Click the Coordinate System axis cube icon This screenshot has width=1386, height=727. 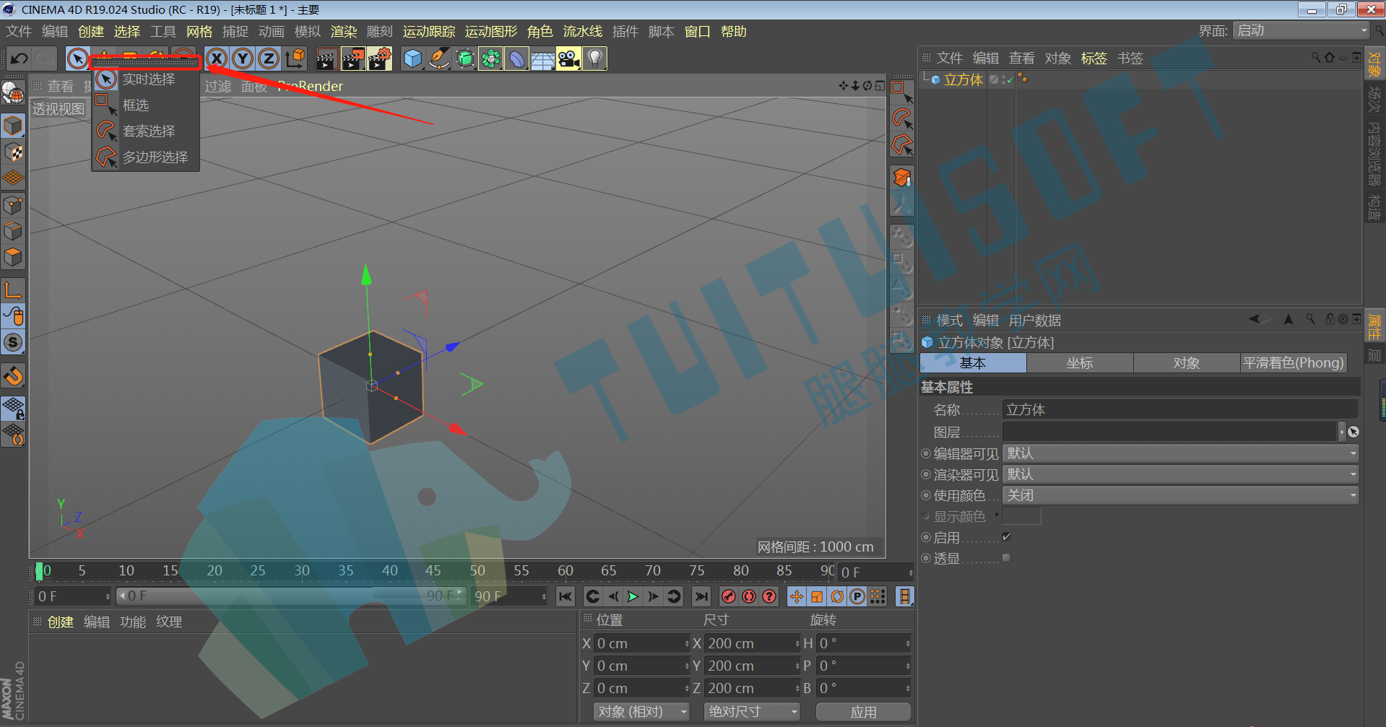[295, 58]
